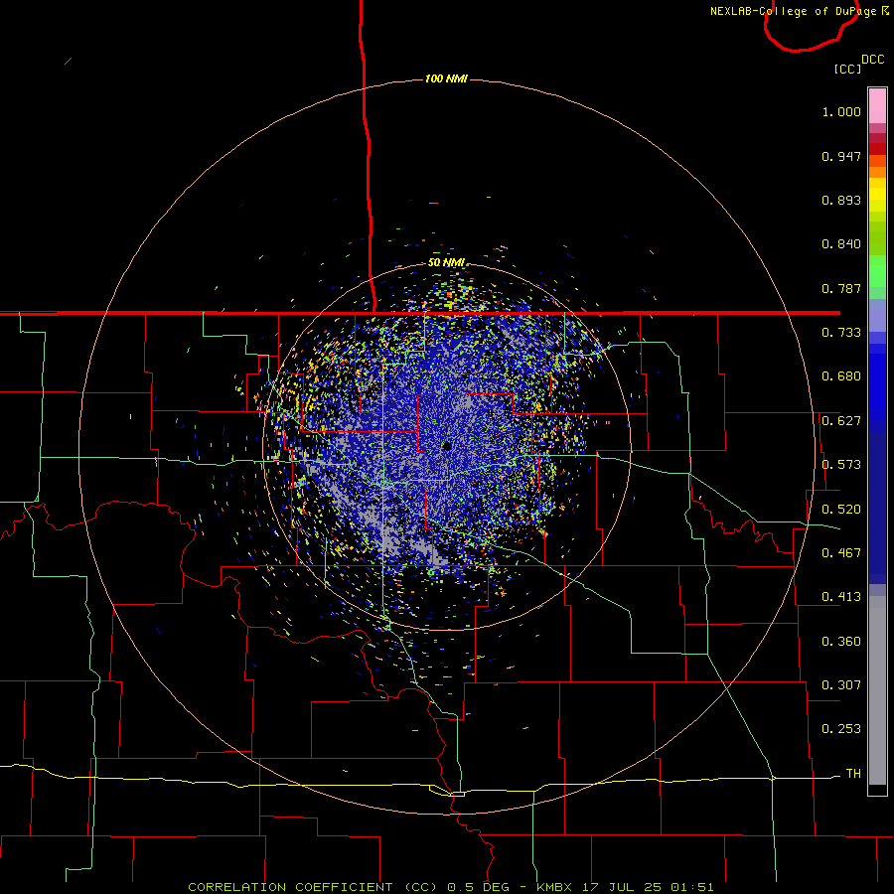The image size is (894, 894).
Task: Click the 0.467 legend value
Action: pyautogui.click(x=841, y=553)
